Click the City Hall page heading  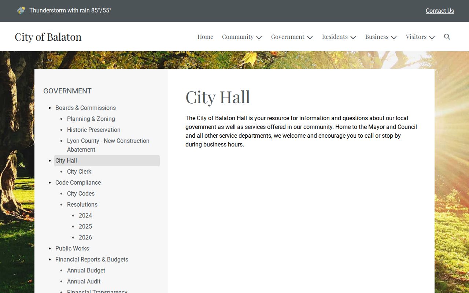pyautogui.click(x=218, y=97)
